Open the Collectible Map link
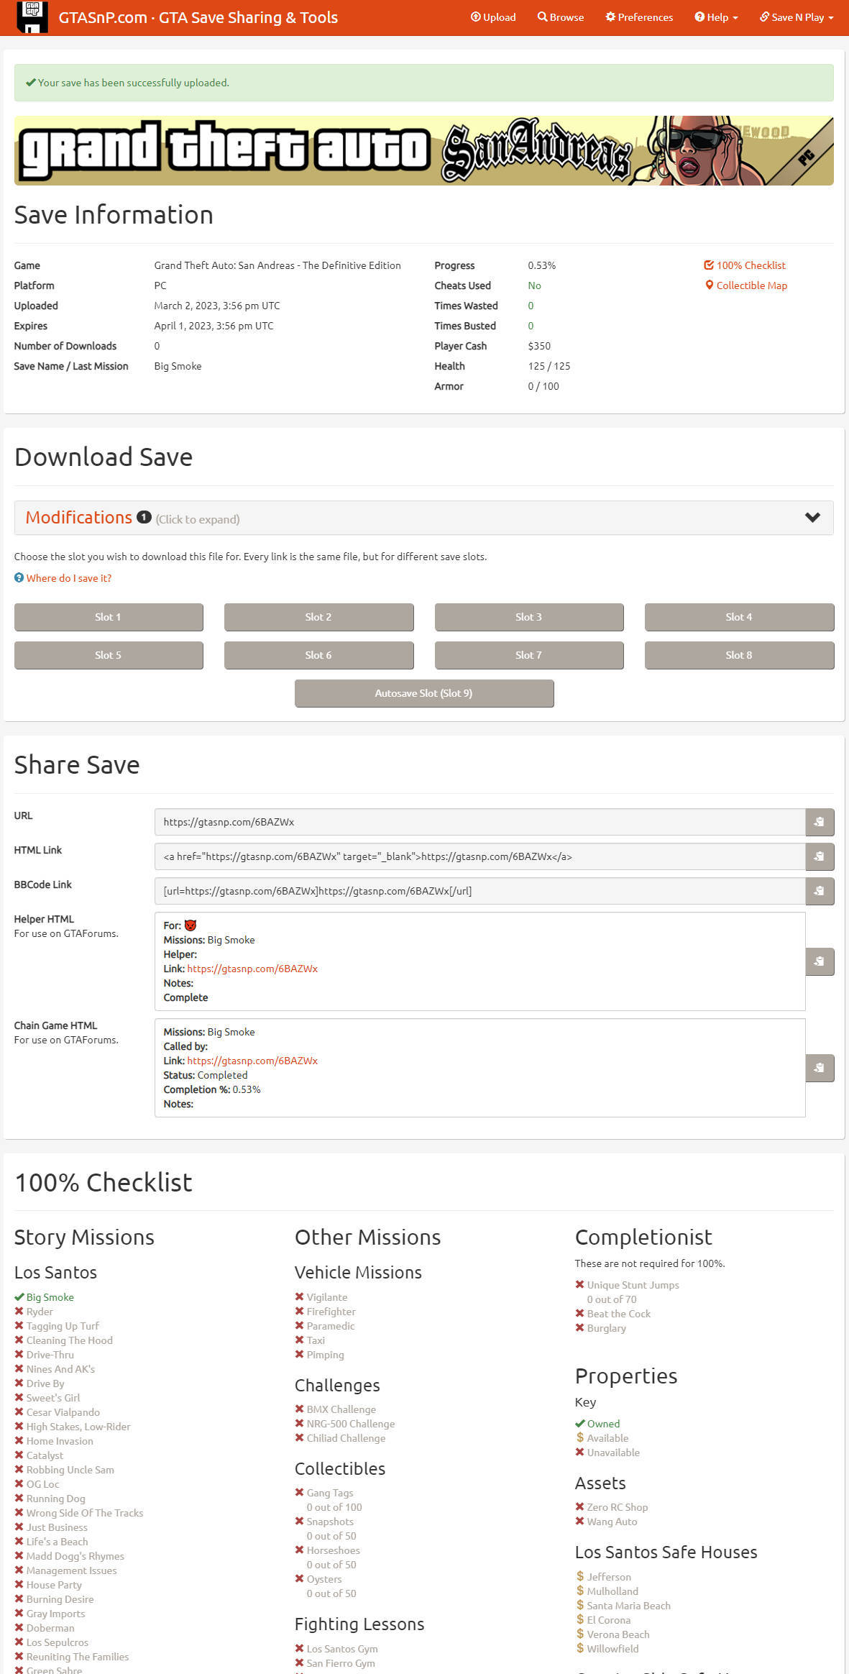Viewport: 849px width, 1674px height. click(751, 285)
